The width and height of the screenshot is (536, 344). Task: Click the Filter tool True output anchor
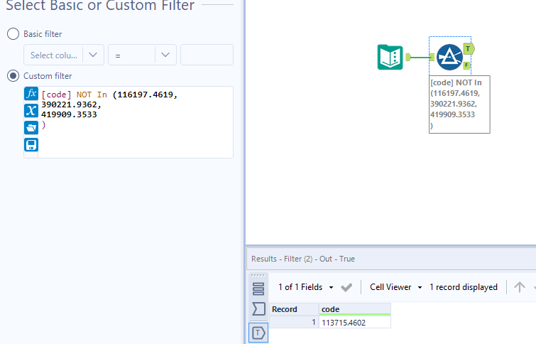pos(469,48)
